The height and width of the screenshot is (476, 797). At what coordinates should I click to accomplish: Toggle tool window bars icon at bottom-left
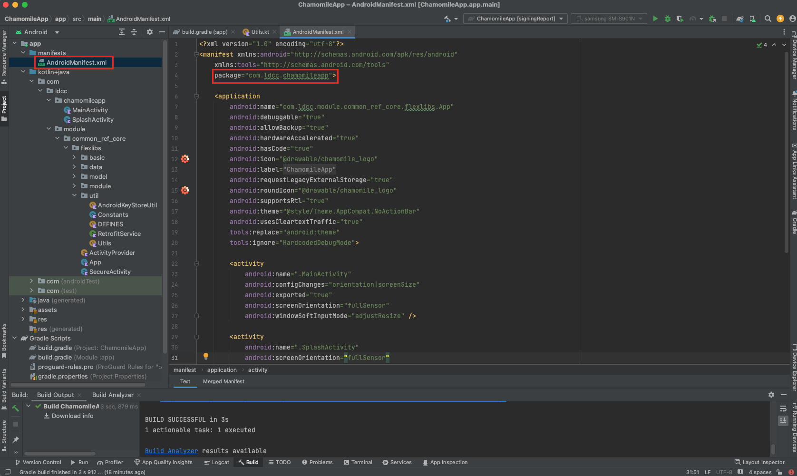tap(7, 472)
